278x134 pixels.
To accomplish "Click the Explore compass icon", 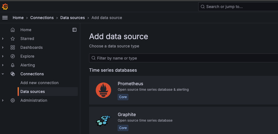I will point(13,56).
